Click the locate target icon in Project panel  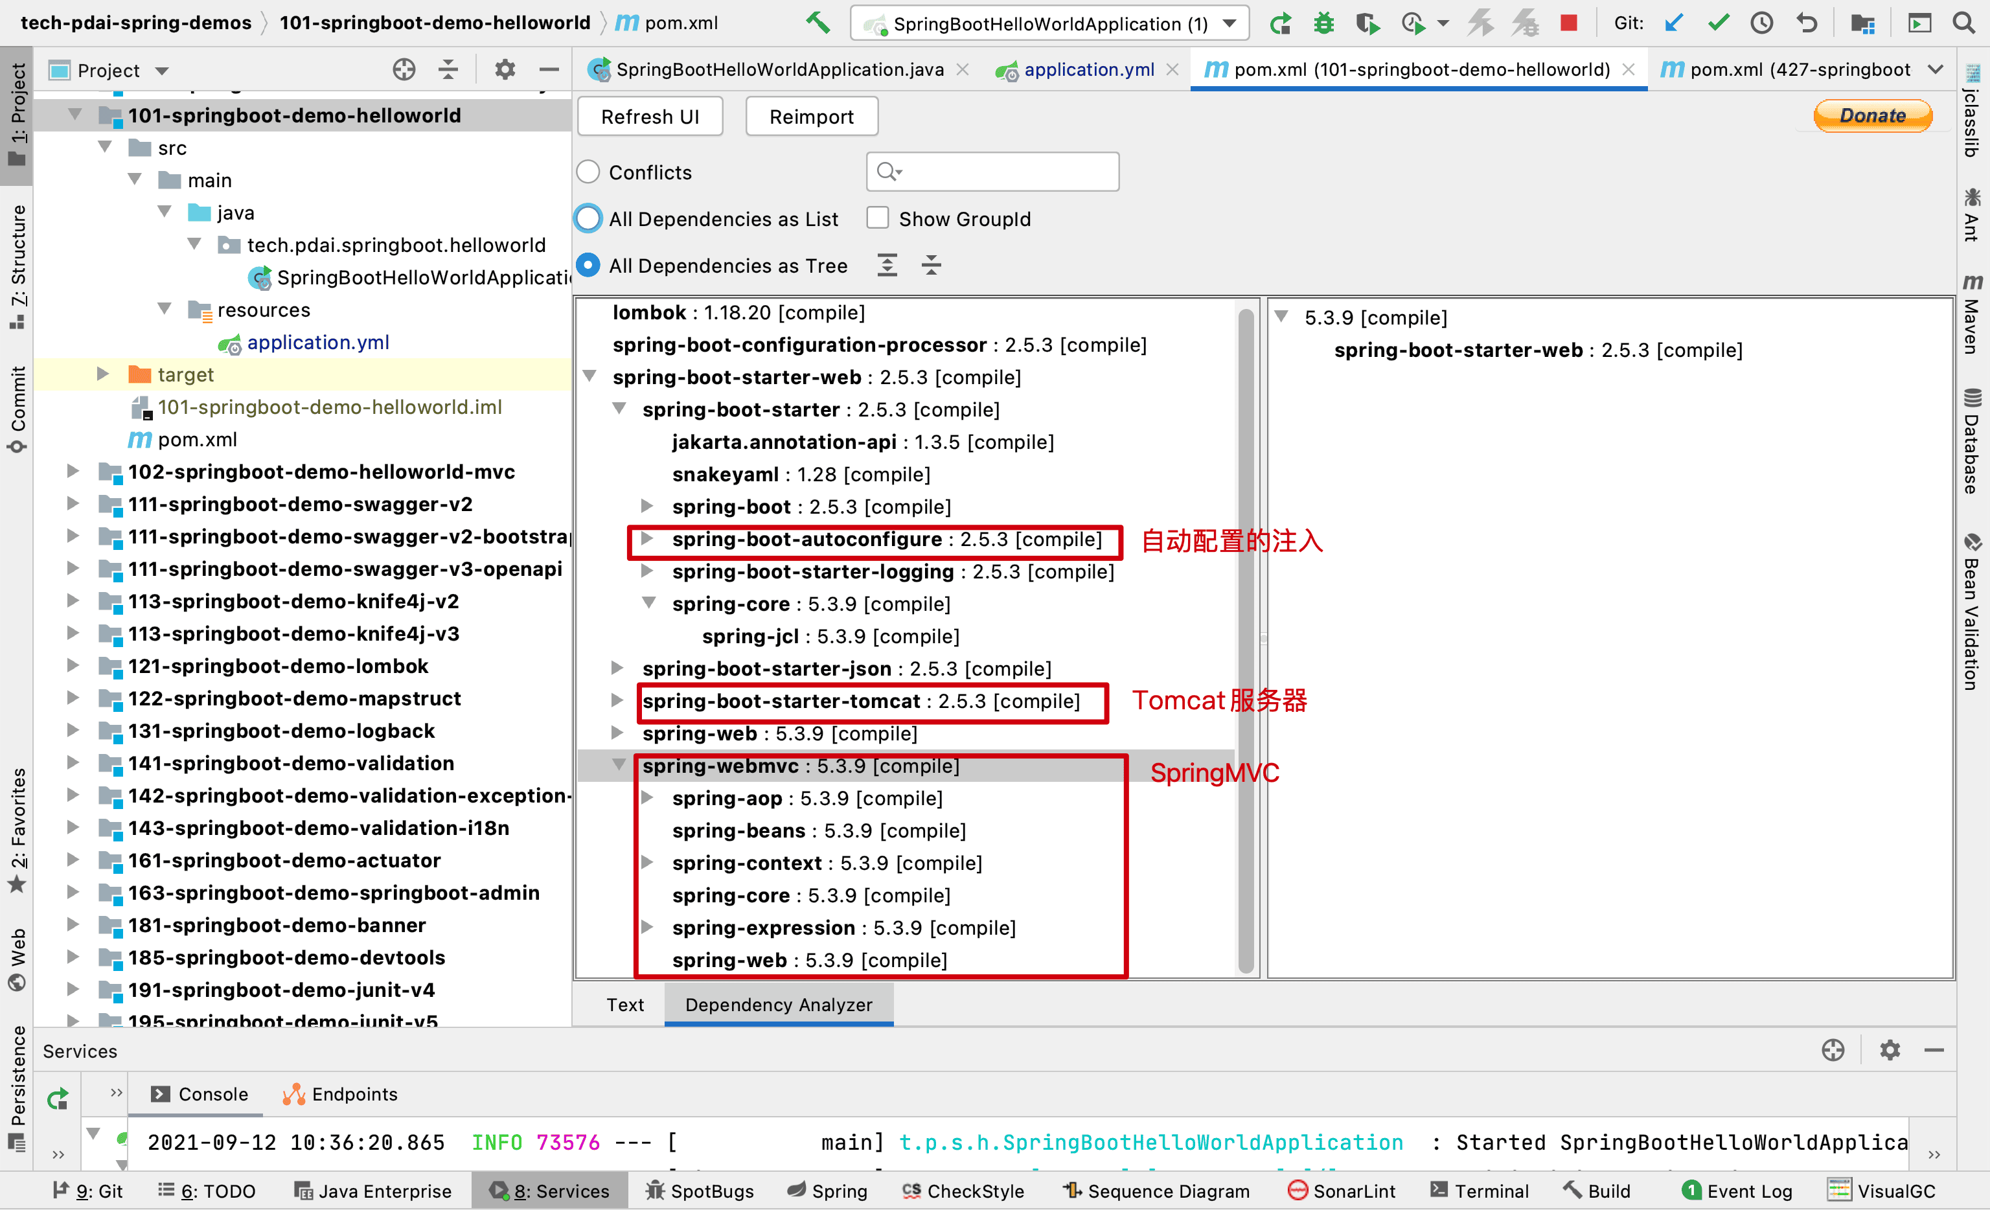pos(404,70)
